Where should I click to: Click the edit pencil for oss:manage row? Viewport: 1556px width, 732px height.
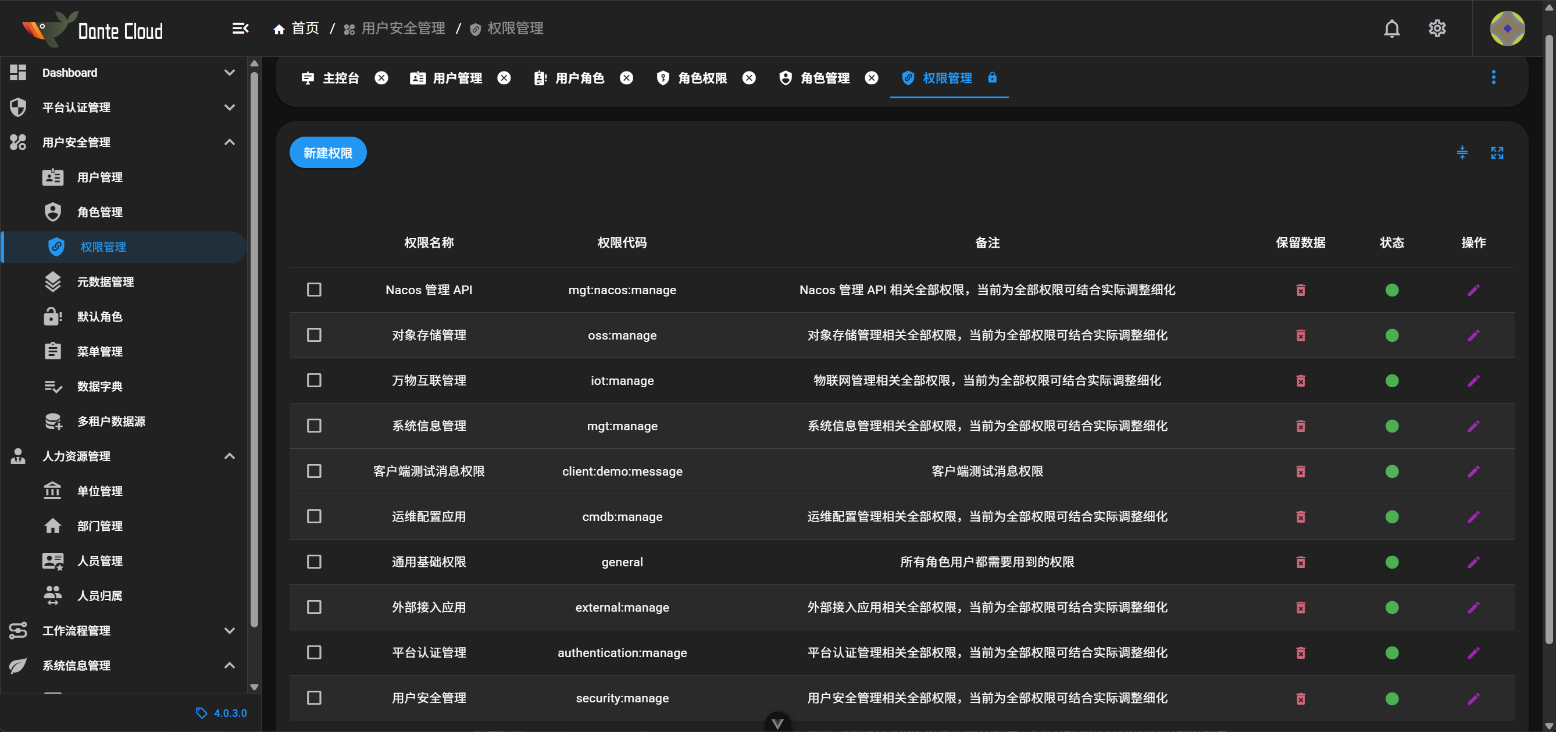pos(1473,335)
